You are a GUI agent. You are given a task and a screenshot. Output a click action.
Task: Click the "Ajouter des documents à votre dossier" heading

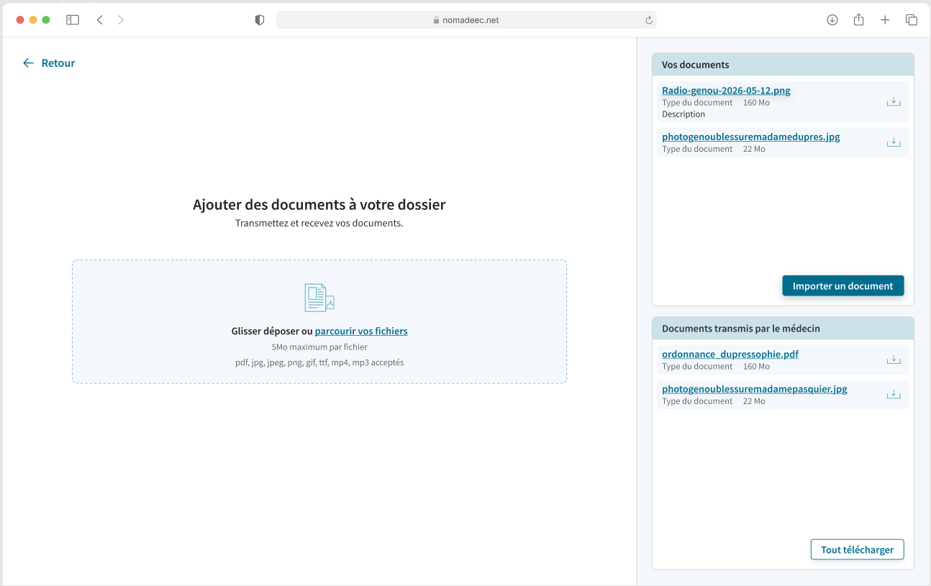click(x=319, y=205)
